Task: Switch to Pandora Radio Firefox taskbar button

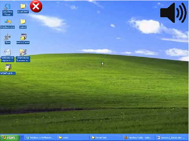Action: (139, 137)
